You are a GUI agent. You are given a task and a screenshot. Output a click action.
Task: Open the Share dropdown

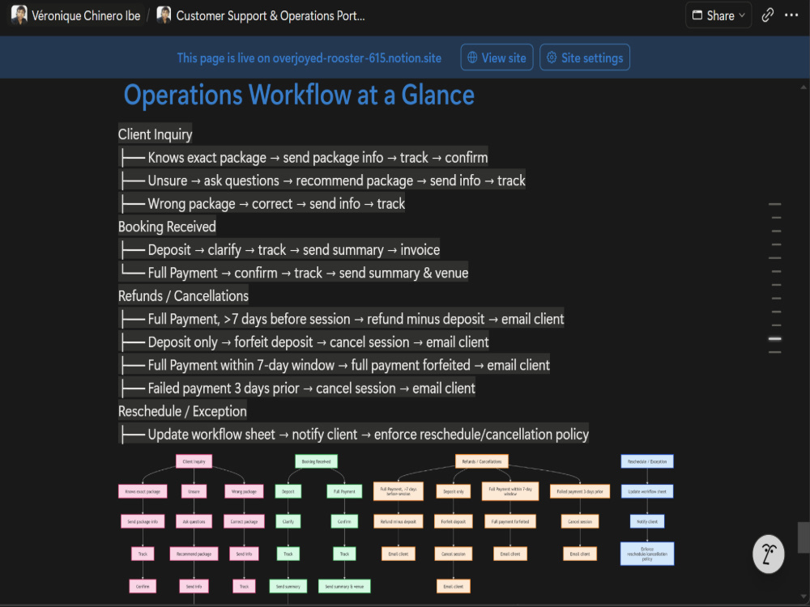718,15
